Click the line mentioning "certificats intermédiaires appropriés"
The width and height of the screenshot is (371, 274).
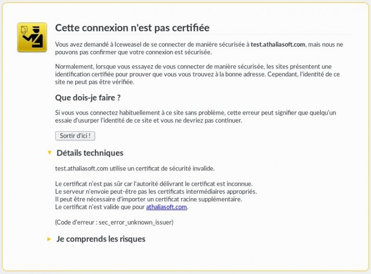tap(156, 192)
